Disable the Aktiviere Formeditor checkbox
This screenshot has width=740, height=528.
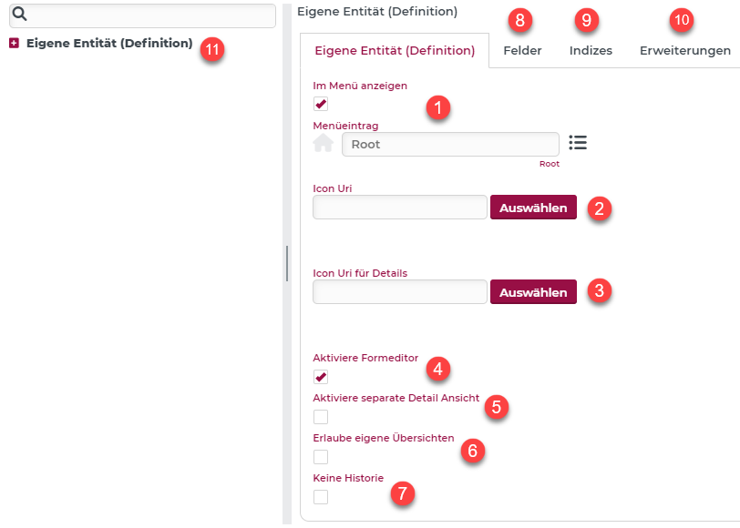(321, 377)
